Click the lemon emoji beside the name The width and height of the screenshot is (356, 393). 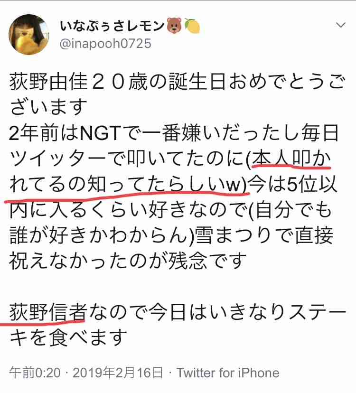coord(192,26)
